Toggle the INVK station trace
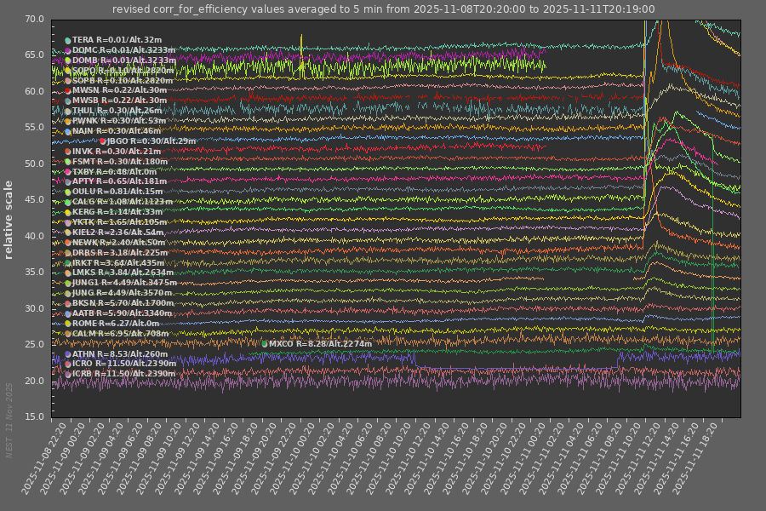This screenshot has height=511, width=766. [68, 151]
